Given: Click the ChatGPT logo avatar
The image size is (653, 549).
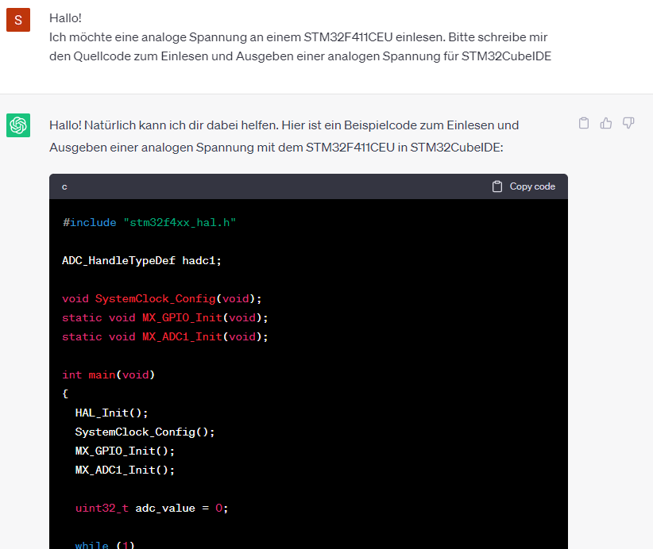Looking at the screenshot, I should pyautogui.click(x=18, y=125).
